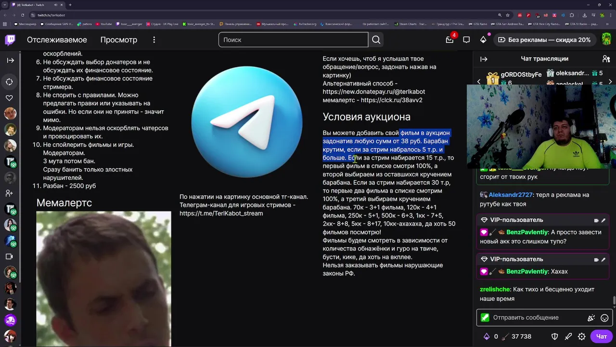Focus the Поиск search field

pos(293,40)
